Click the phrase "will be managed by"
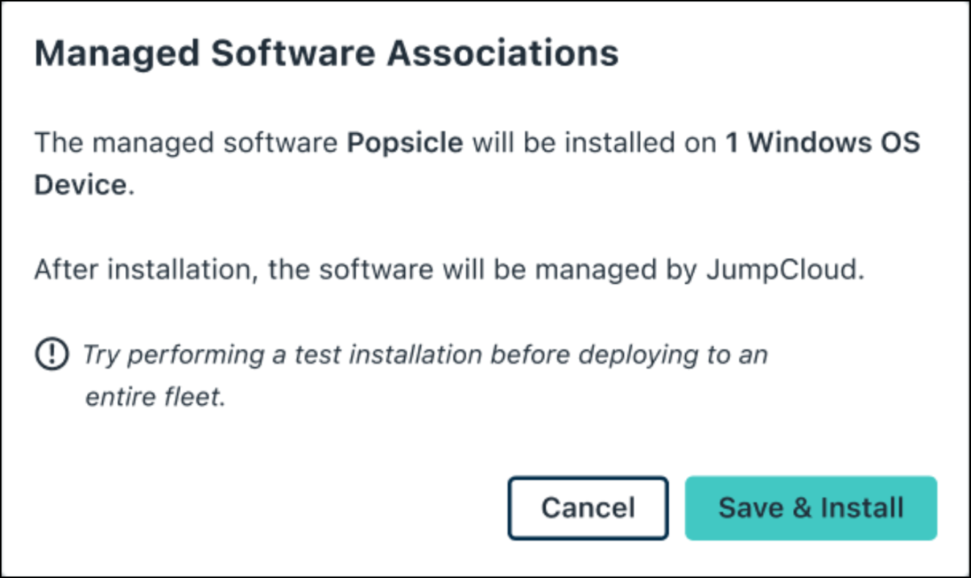The image size is (971, 578). coord(570,270)
